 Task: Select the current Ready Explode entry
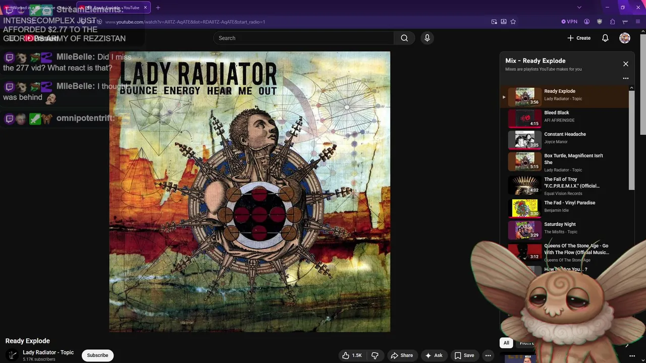pos(564,96)
